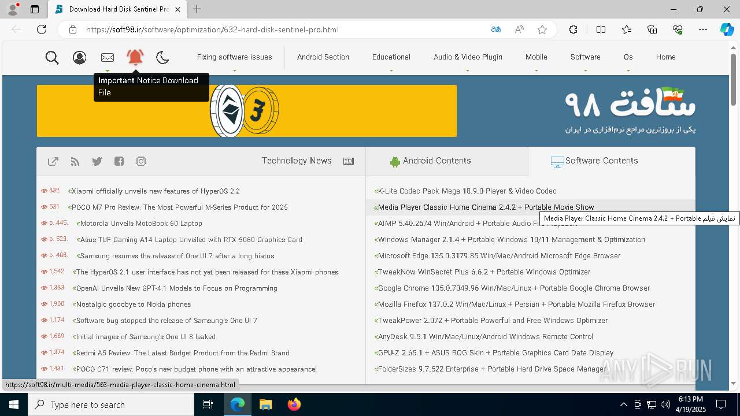Open the Favorites list icon

627,29
